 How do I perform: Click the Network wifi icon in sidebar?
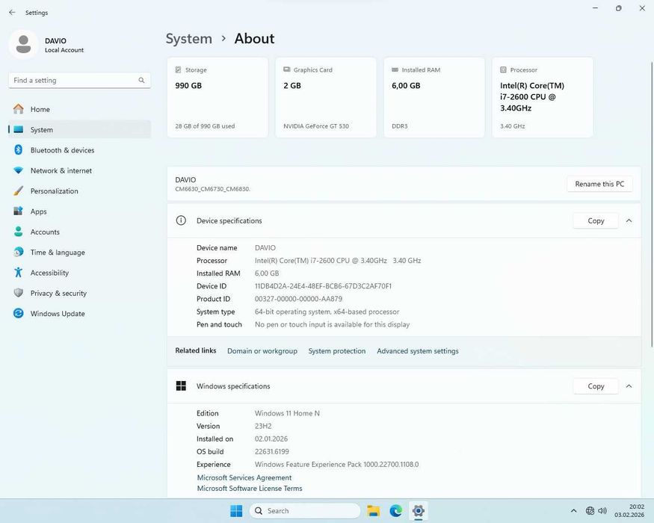coord(19,170)
